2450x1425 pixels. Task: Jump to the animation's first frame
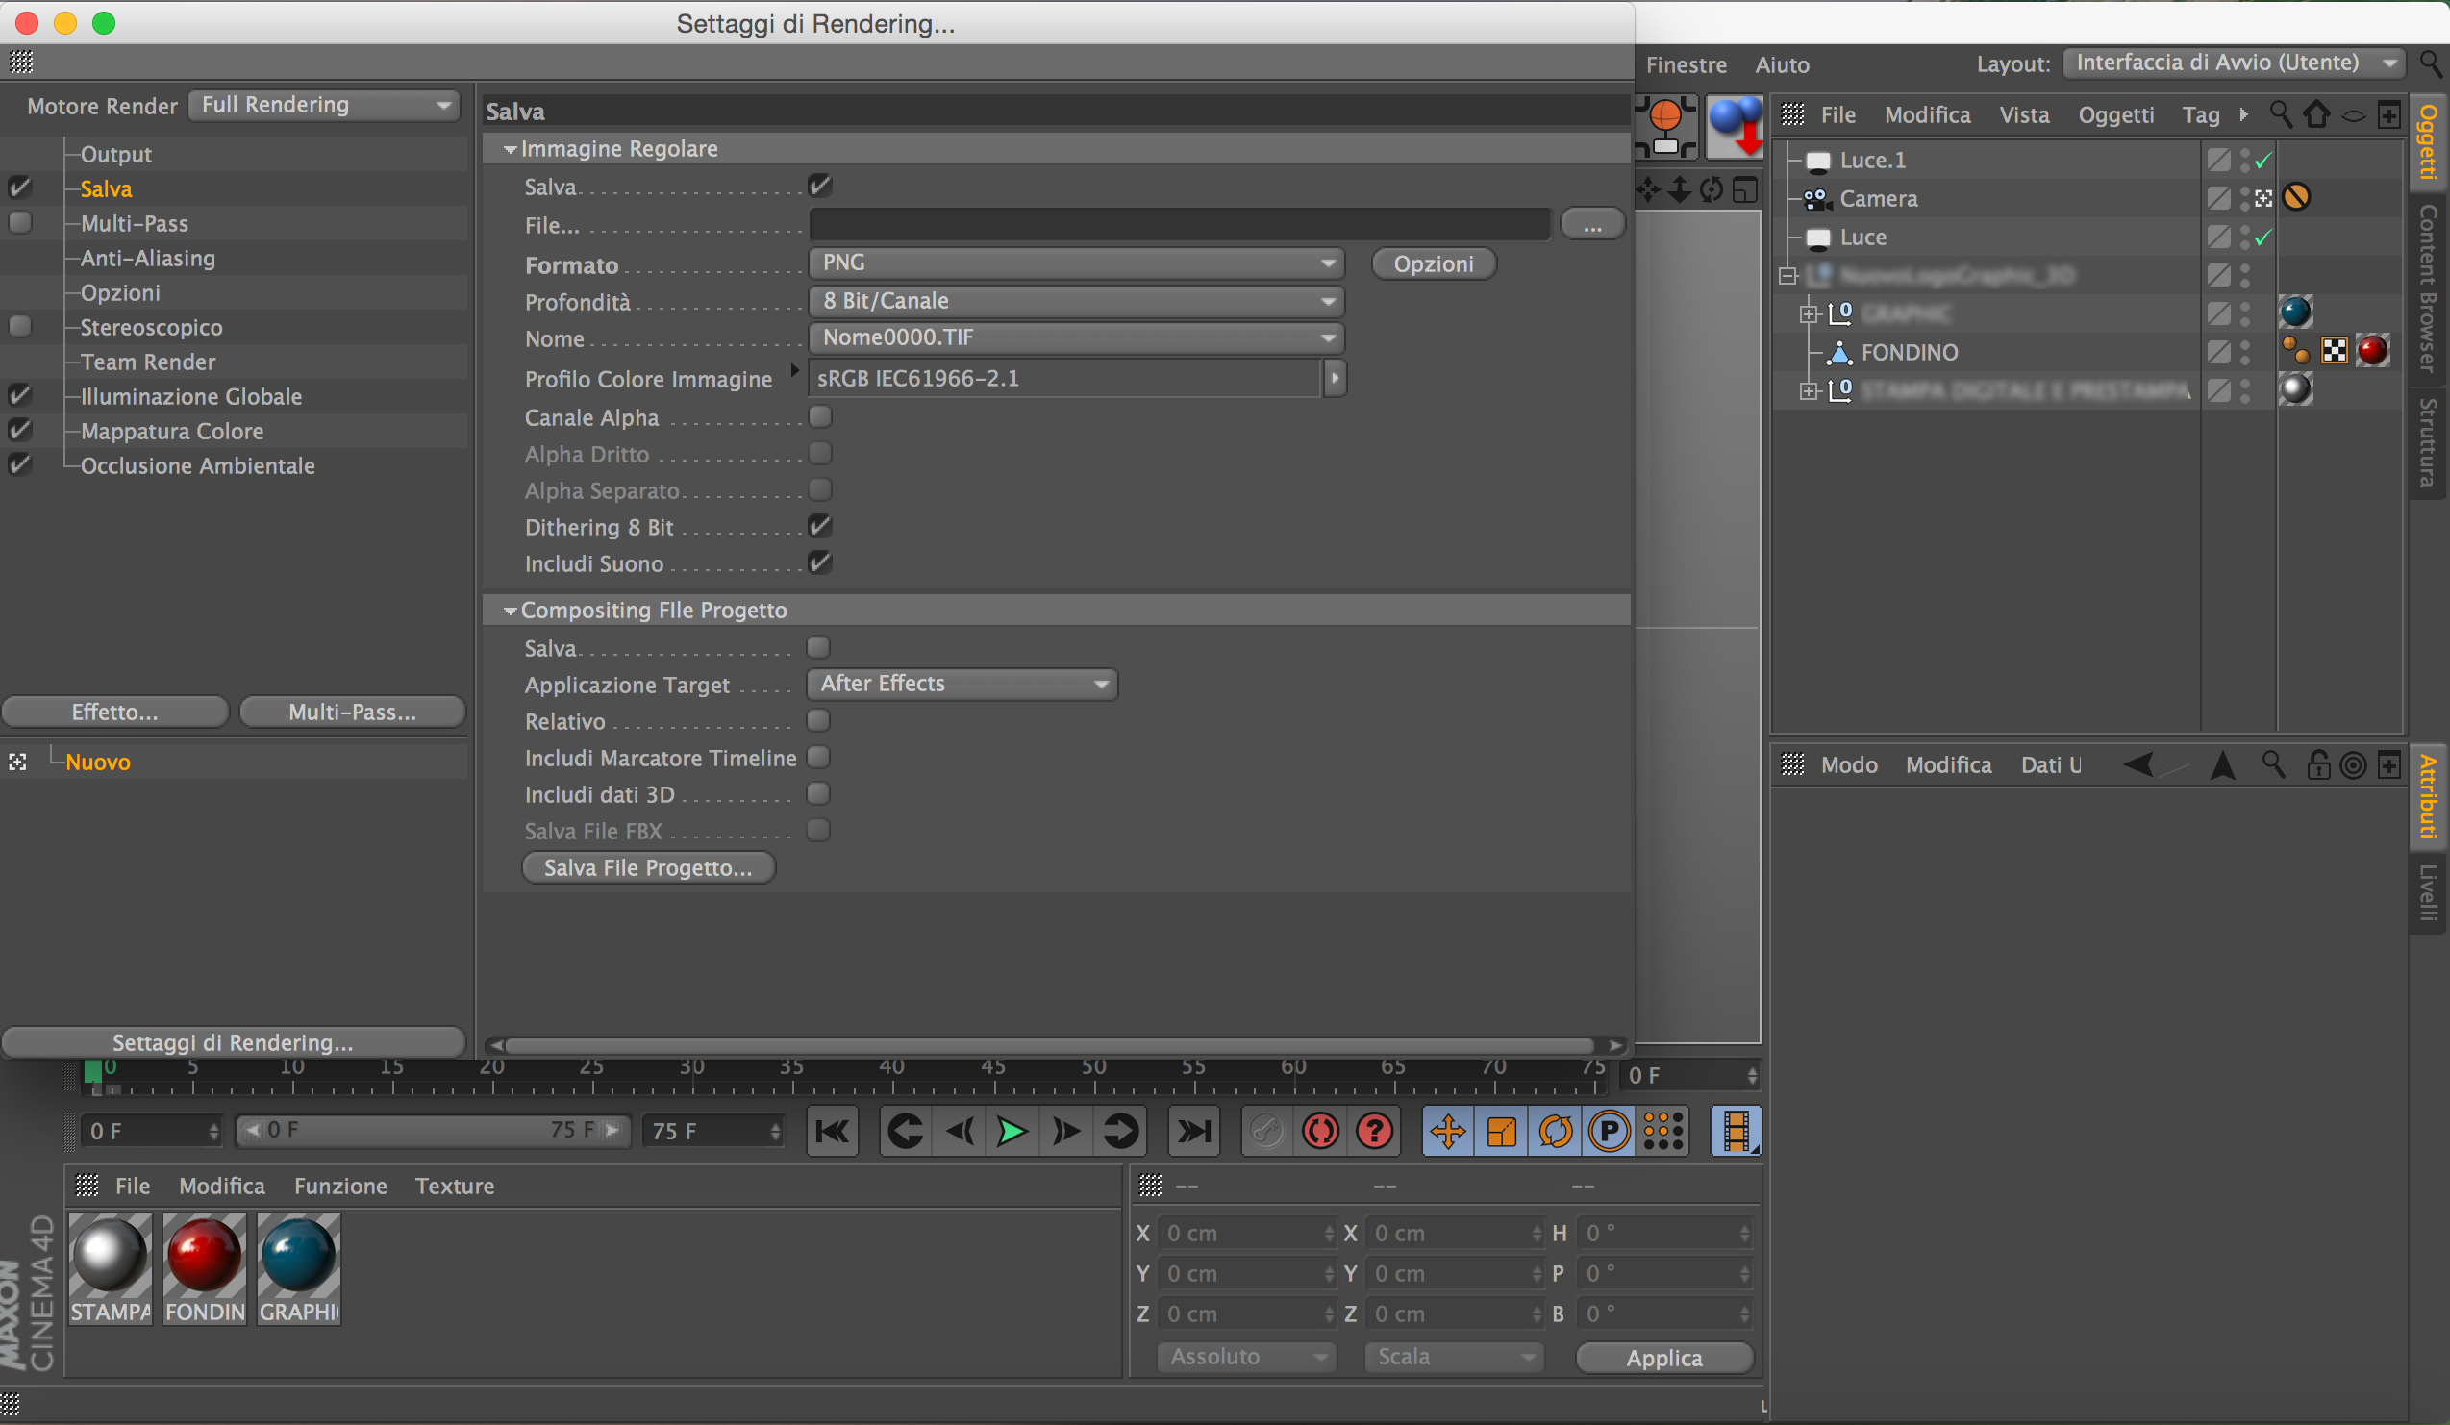[833, 1131]
